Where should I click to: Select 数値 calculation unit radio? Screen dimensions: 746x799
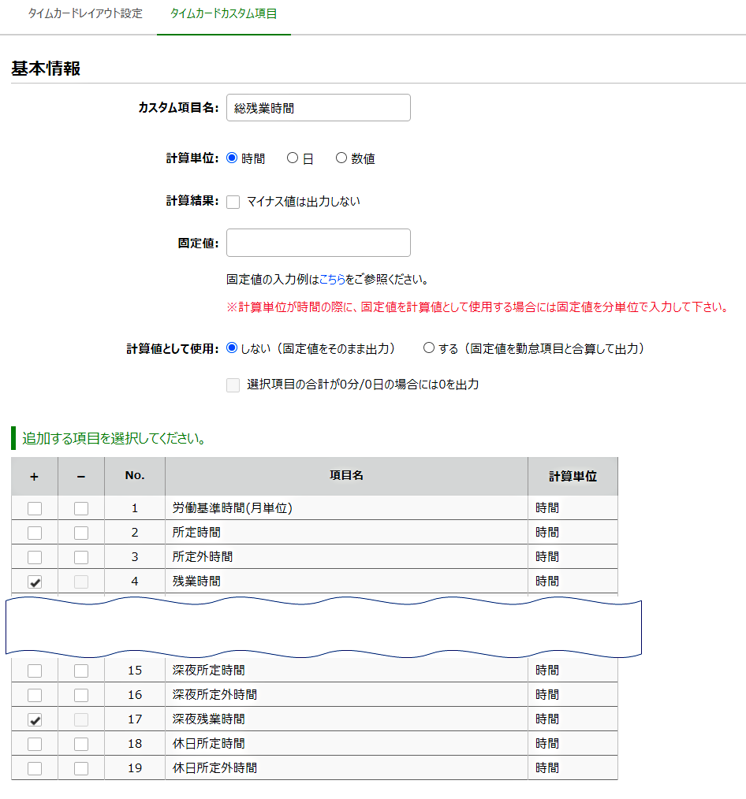[x=341, y=158]
